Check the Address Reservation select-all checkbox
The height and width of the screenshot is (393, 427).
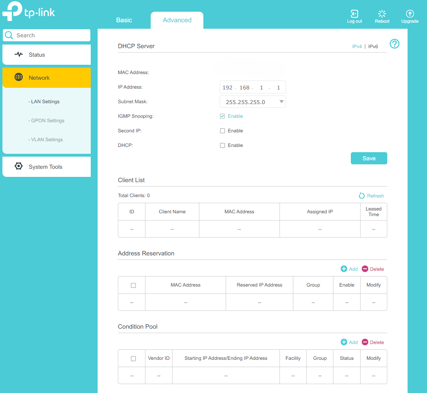(x=133, y=285)
